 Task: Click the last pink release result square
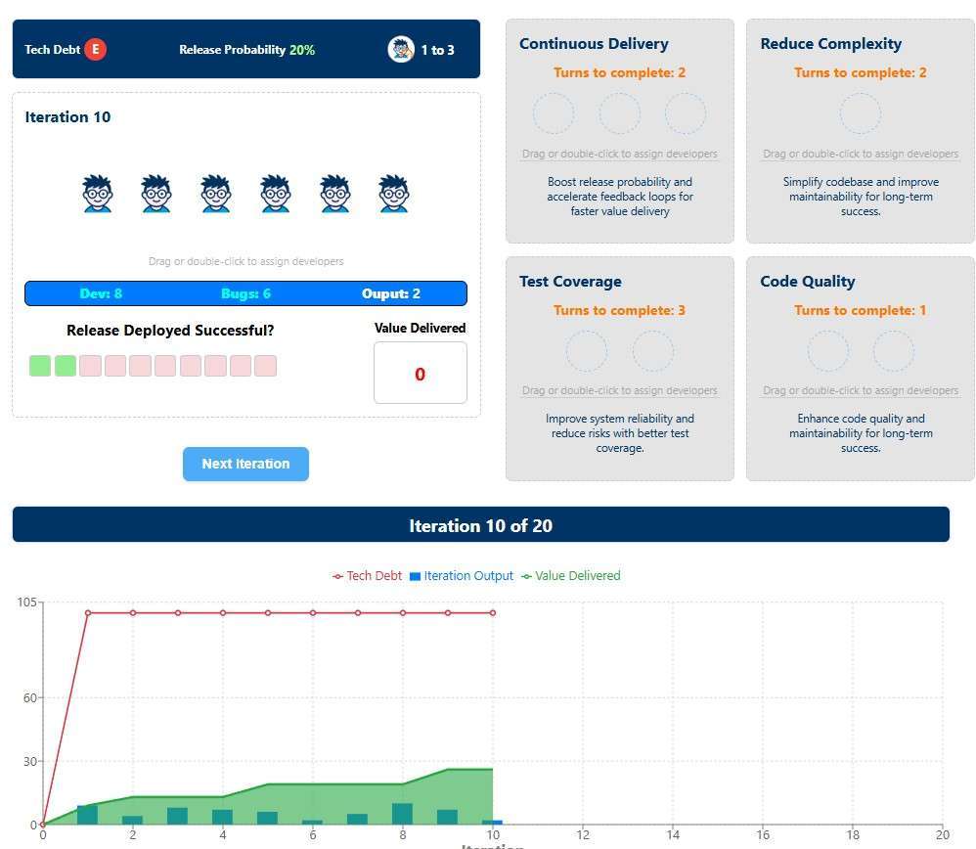tap(265, 366)
